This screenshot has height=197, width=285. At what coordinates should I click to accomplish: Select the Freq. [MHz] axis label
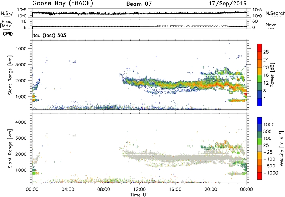point(6,24)
